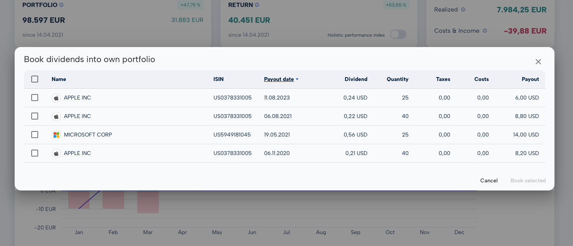Click the info icon next to Realized
The height and width of the screenshot is (246, 573).
pos(463,10)
